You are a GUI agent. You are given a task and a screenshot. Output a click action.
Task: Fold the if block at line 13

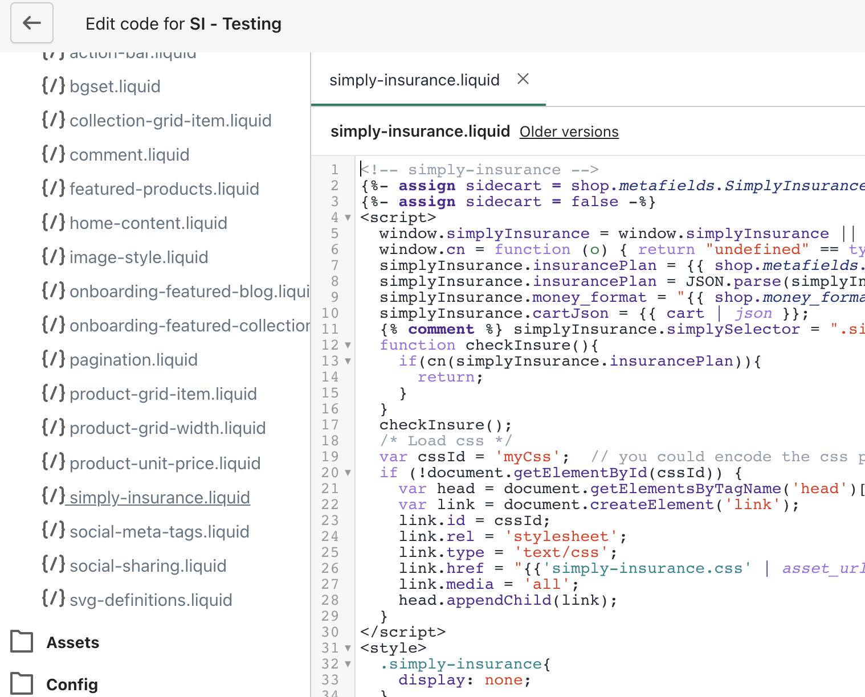click(348, 361)
